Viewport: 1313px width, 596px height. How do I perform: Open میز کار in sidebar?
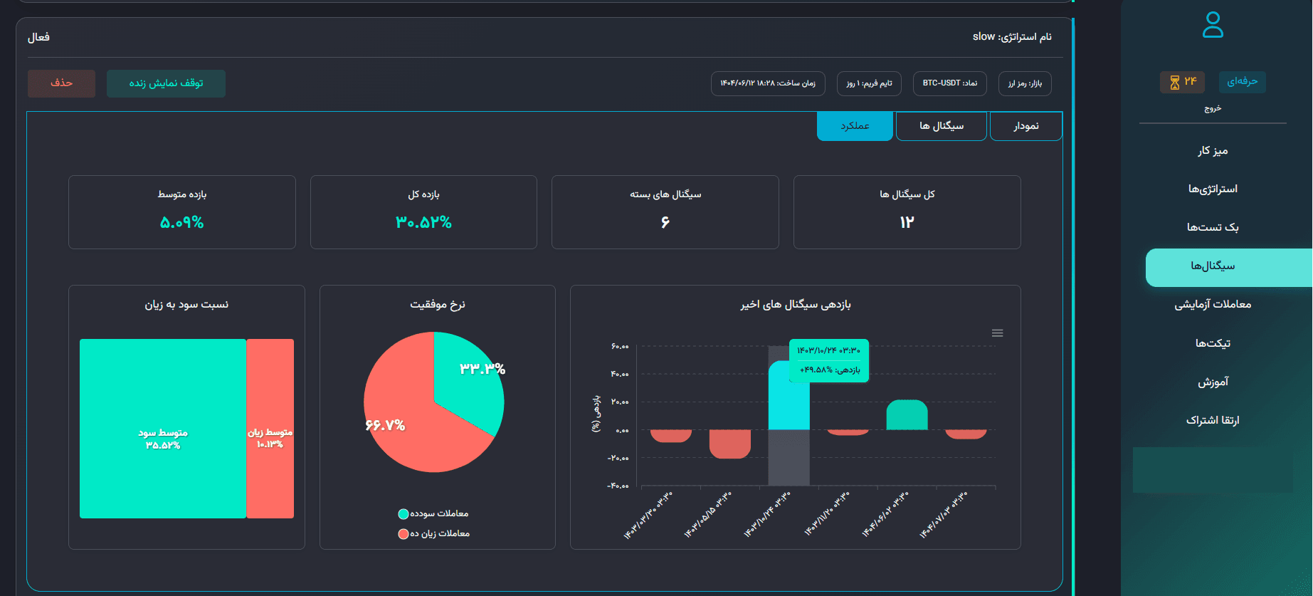(x=1213, y=151)
